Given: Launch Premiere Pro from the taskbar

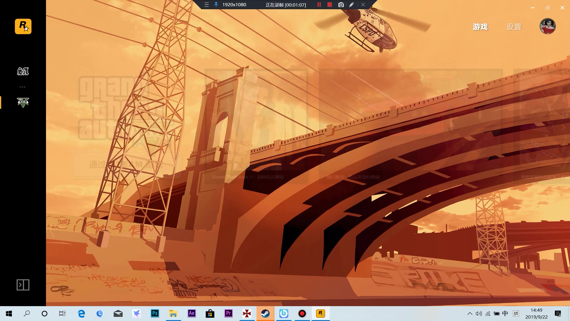Looking at the screenshot, I should tap(229, 314).
